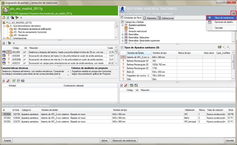Select AD - Movimiento de tierras en edificación

click(x=32, y=29)
